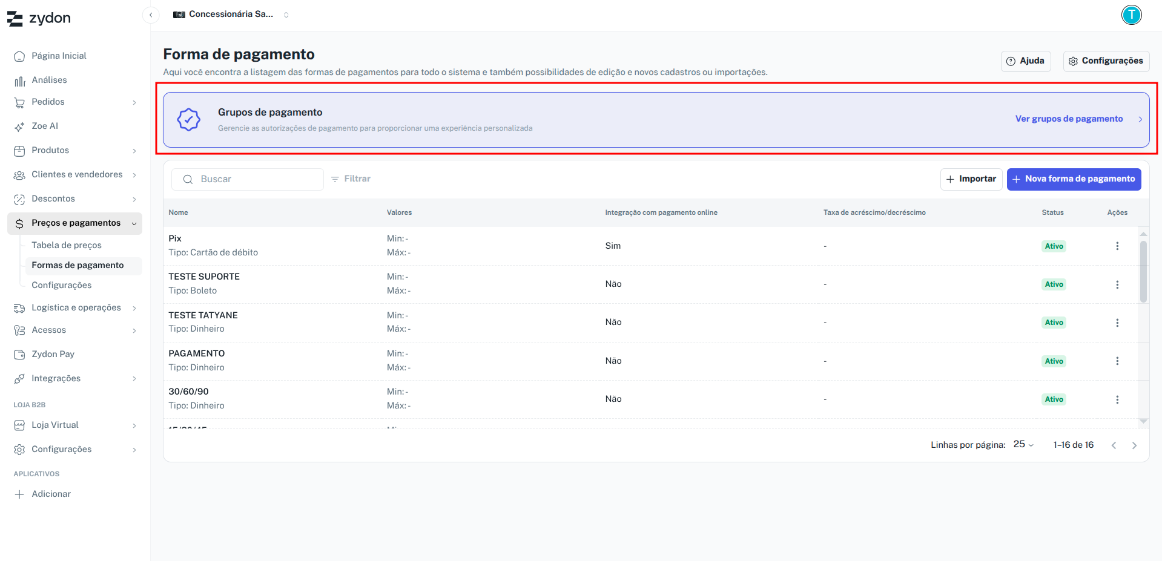
Task: Click the Adicionar label under Aplicativos
Action: point(51,494)
